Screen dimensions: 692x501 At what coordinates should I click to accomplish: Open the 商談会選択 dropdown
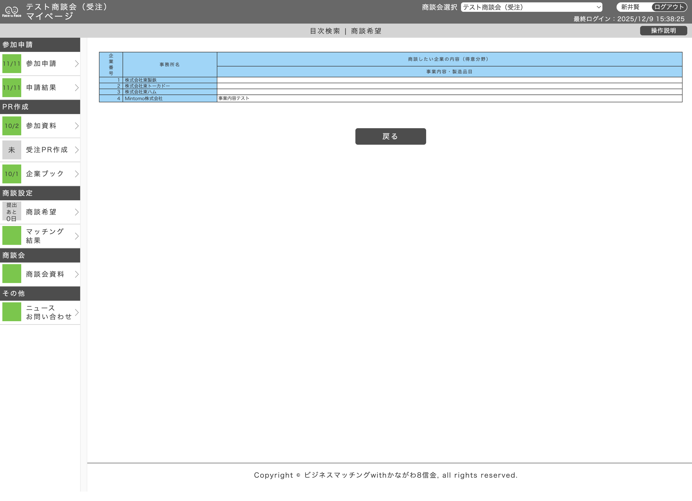(x=531, y=7)
